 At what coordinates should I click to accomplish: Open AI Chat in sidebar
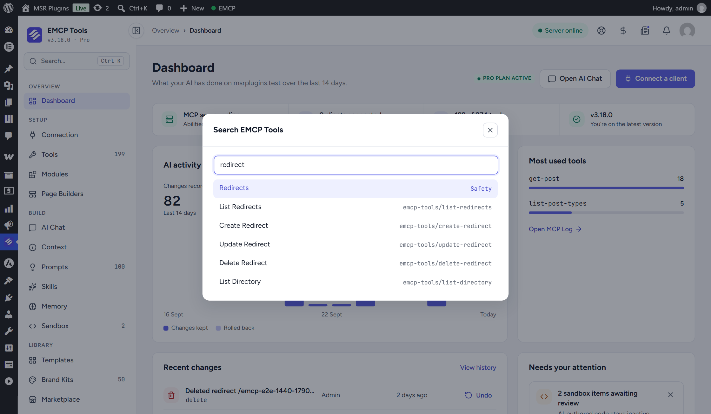point(77,227)
